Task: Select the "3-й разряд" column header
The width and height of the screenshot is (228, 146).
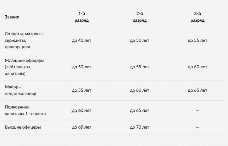Action: pos(197,17)
